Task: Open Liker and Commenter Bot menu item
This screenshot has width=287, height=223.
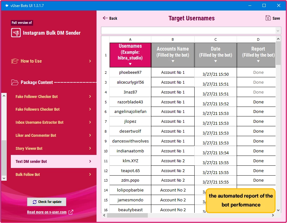Action: [54, 136]
